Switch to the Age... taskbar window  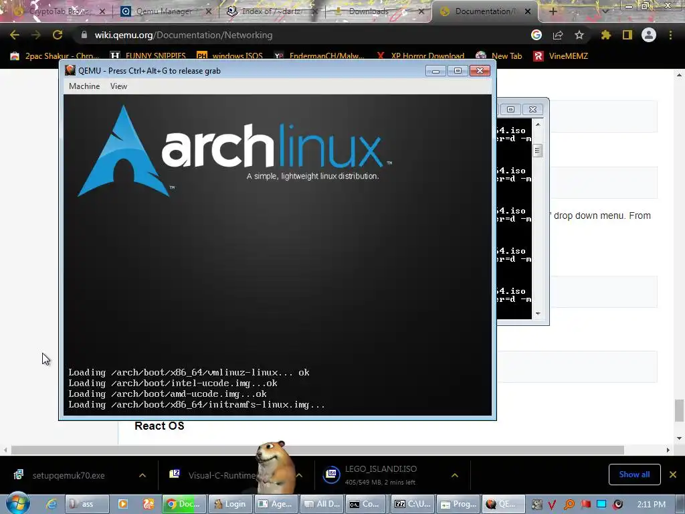click(x=276, y=504)
